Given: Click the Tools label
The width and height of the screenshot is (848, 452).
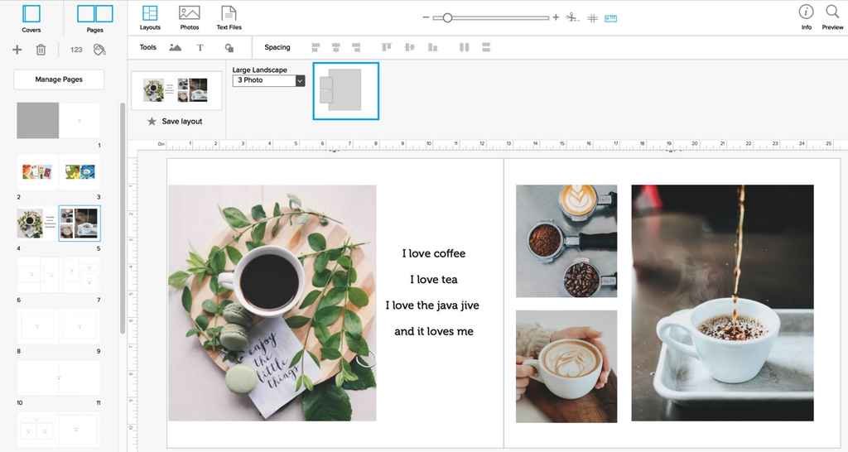Looking at the screenshot, I should click(147, 47).
